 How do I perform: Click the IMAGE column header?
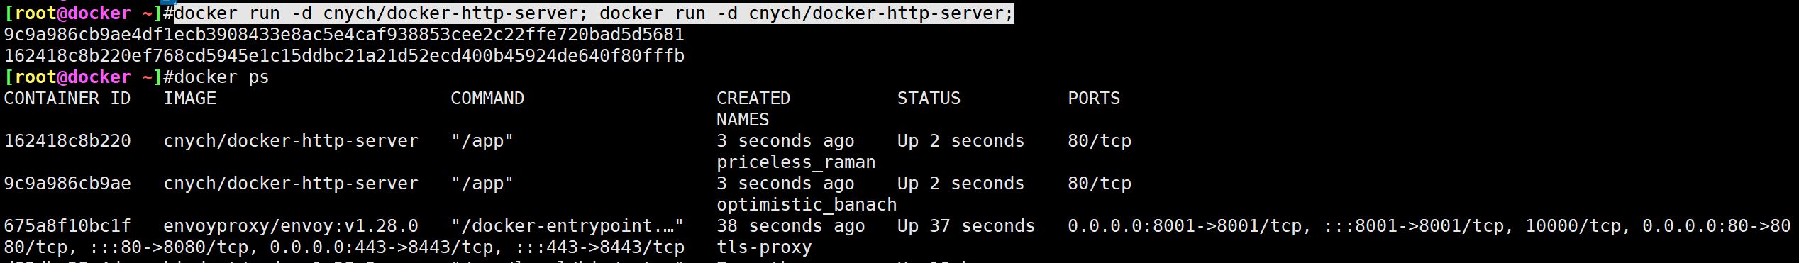pyautogui.click(x=190, y=99)
